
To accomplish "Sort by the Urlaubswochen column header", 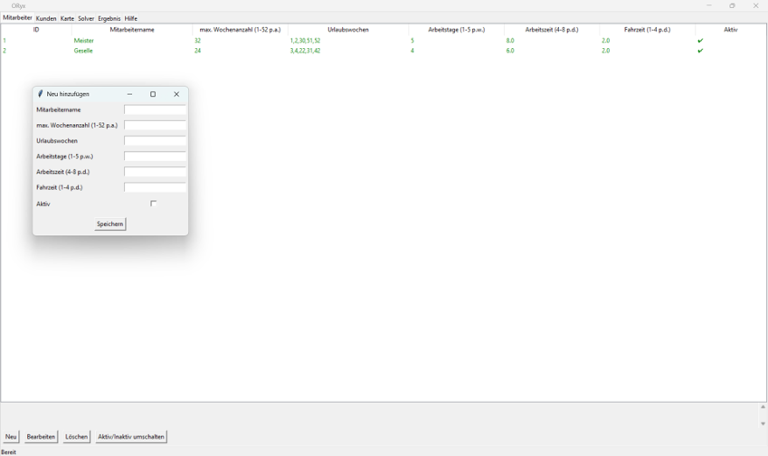I will (x=348, y=30).
